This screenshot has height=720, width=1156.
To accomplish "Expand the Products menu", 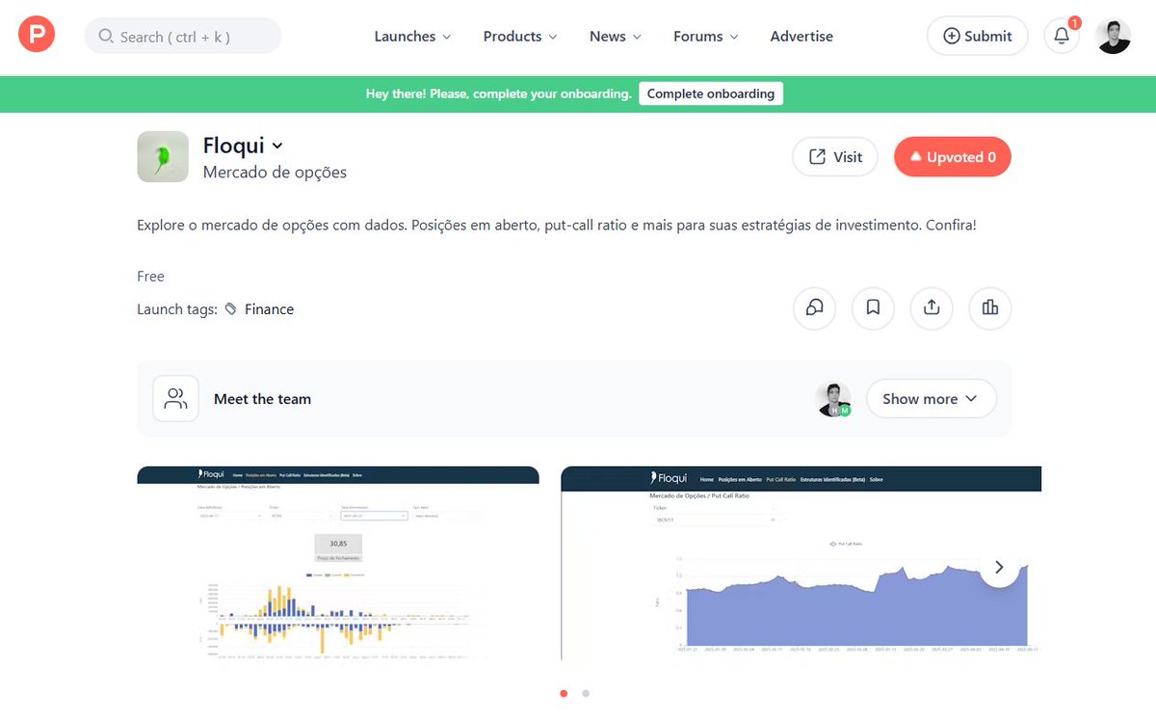I will pyautogui.click(x=520, y=36).
